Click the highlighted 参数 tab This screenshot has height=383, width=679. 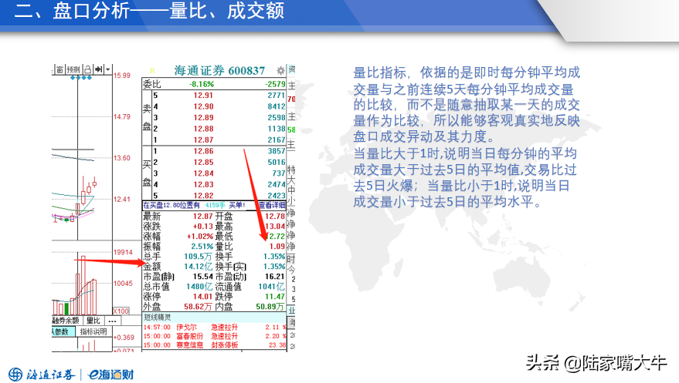point(62,331)
